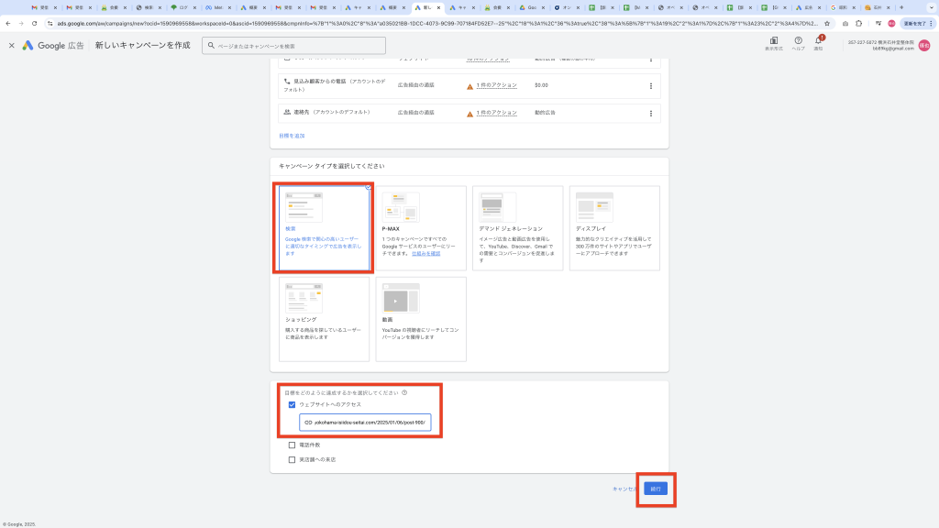Close the new campaign creation screen
This screenshot has width=939, height=528.
pos(12,45)
